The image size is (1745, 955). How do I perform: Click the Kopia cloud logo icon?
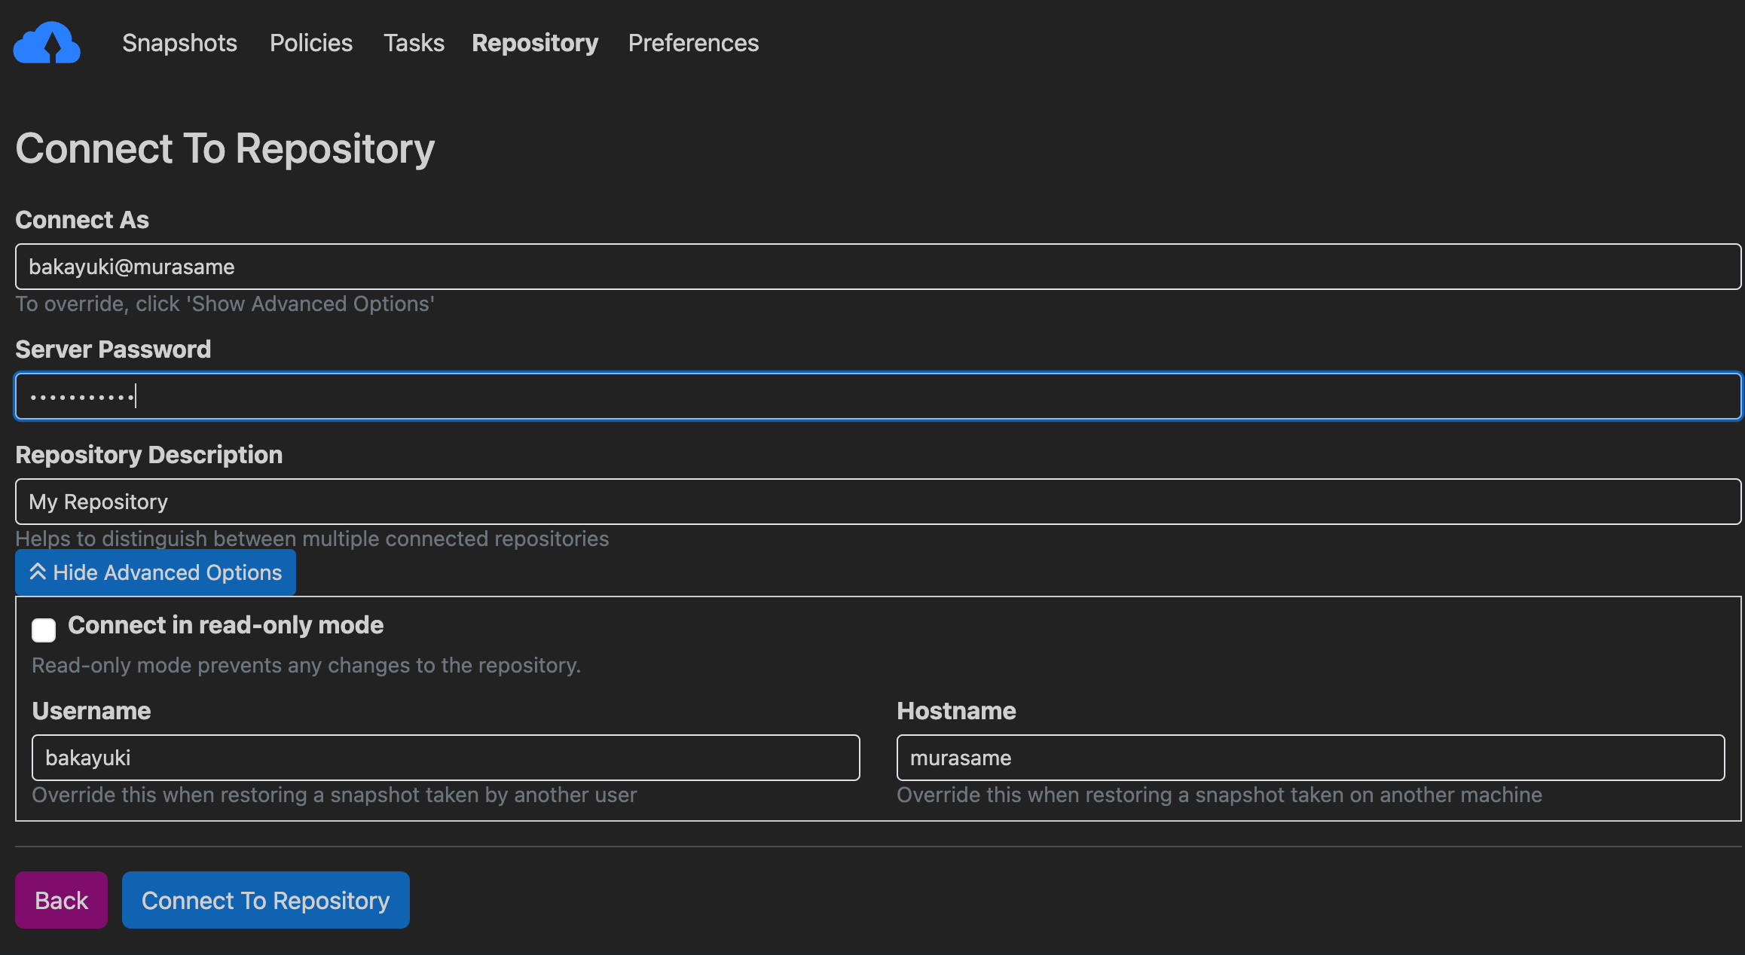coord(47,43)
